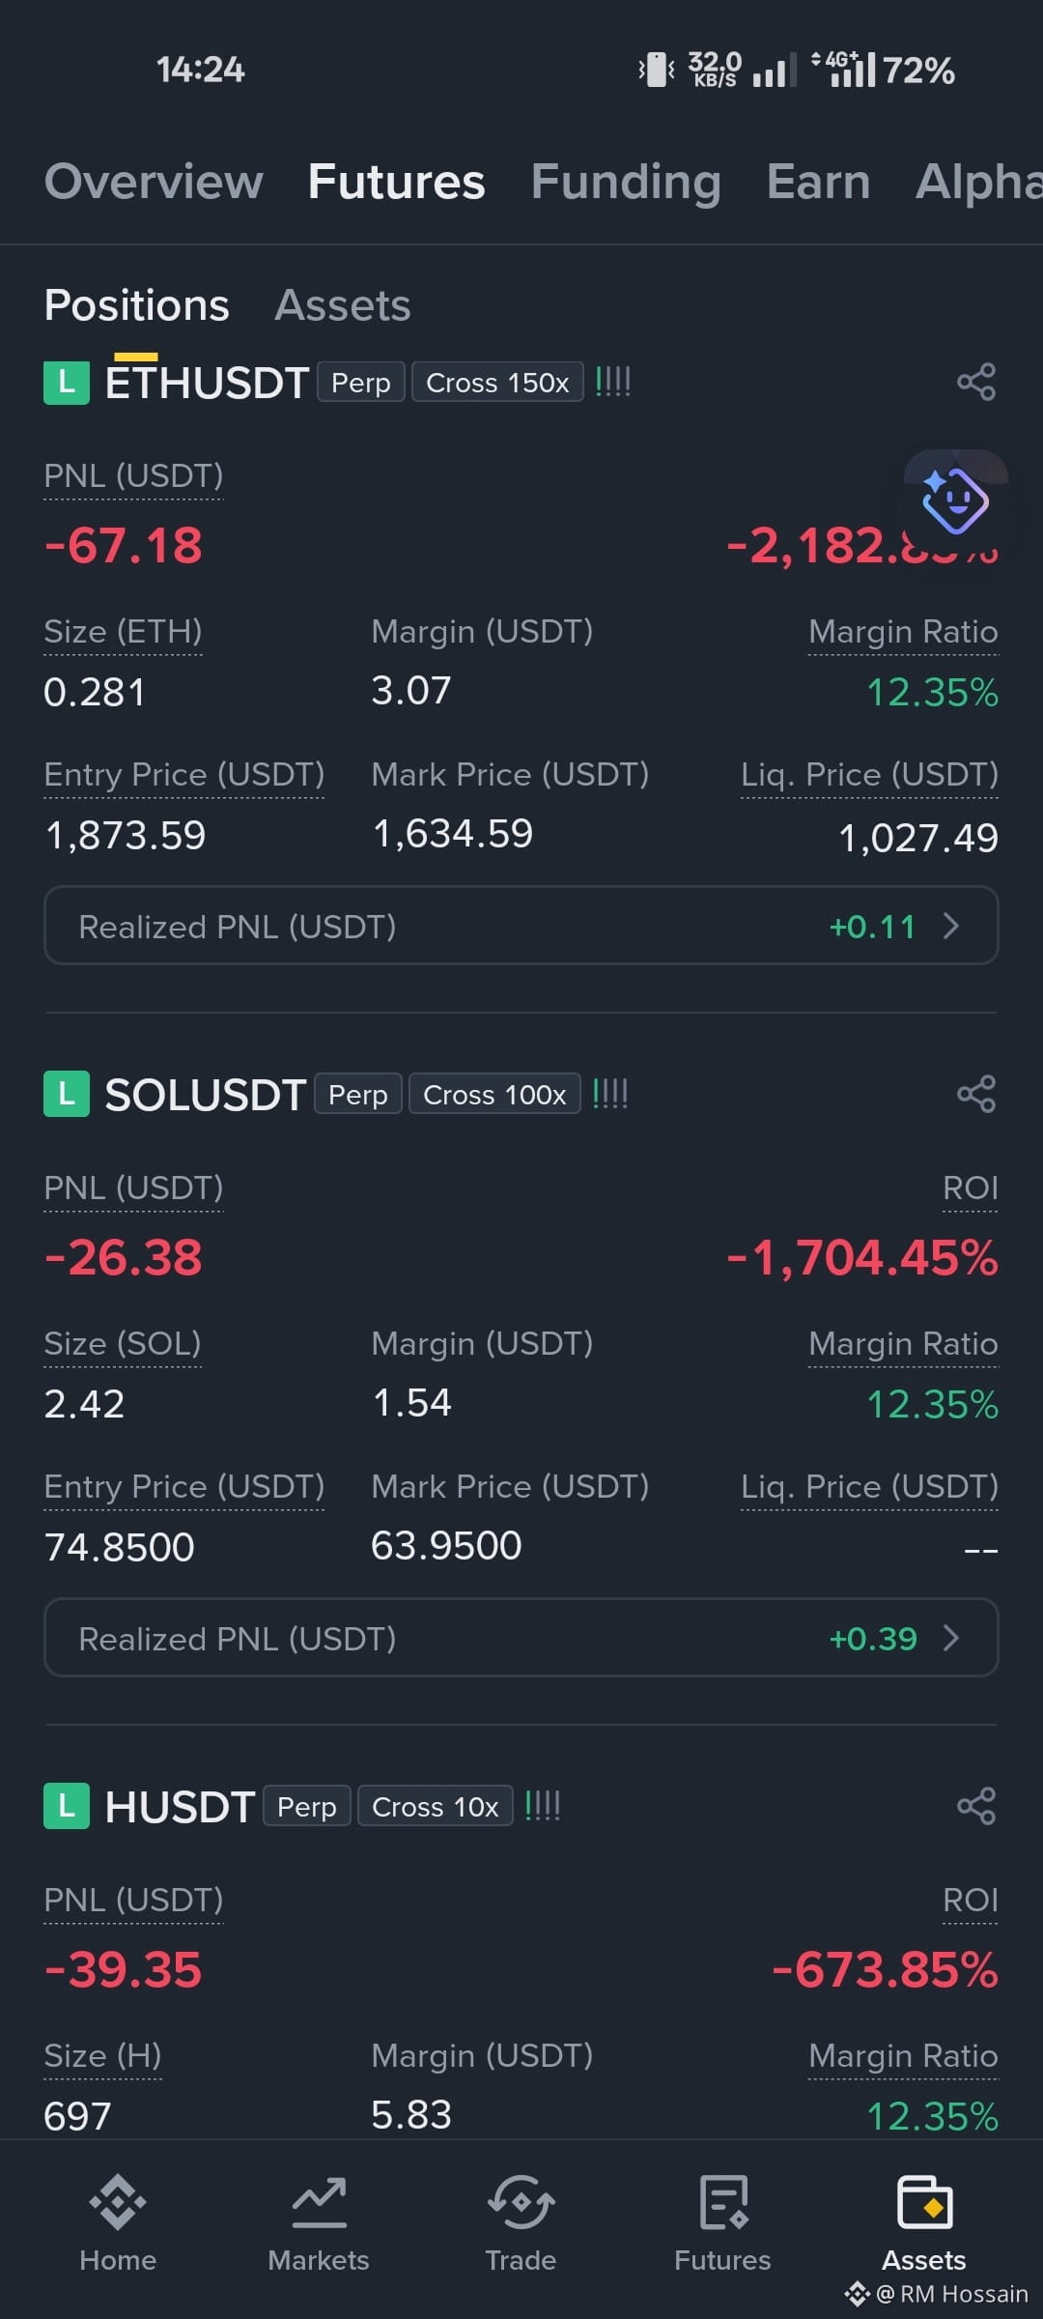Share the HUSDT position

[x=976, y=1806]
